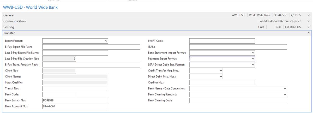
Task: Open the Bank Clearing Standard dropdown
Action: click(285, 95)
